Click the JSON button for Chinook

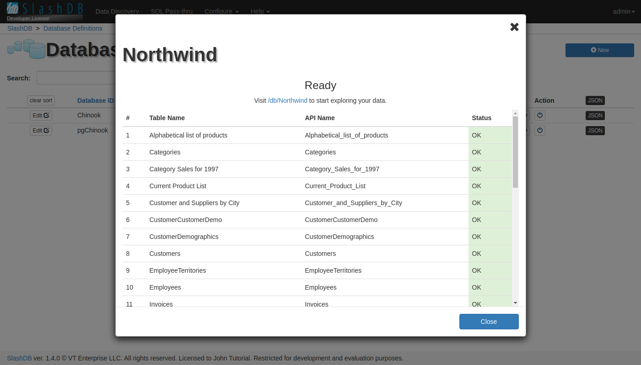point(595,116)
